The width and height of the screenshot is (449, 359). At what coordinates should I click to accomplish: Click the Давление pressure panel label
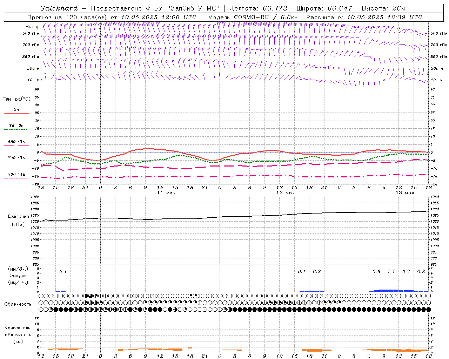pos(18,217)
